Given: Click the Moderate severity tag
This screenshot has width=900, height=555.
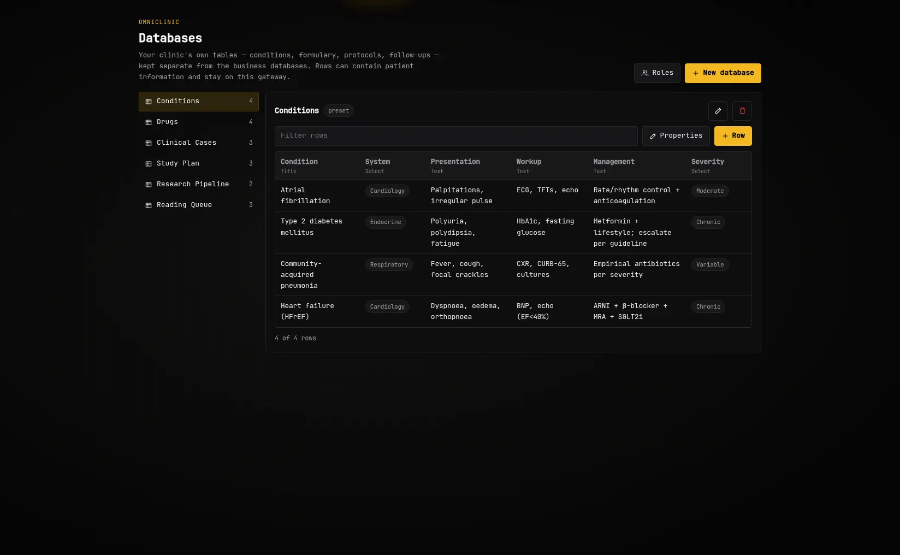Looking at the screenshot, I should [x=710, y=191].
